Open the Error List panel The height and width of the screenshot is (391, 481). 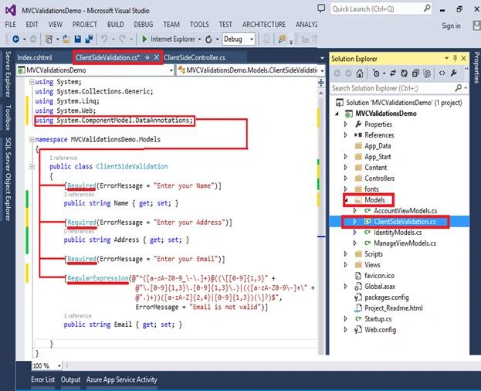pyautogui.click(x=43, y=379)
